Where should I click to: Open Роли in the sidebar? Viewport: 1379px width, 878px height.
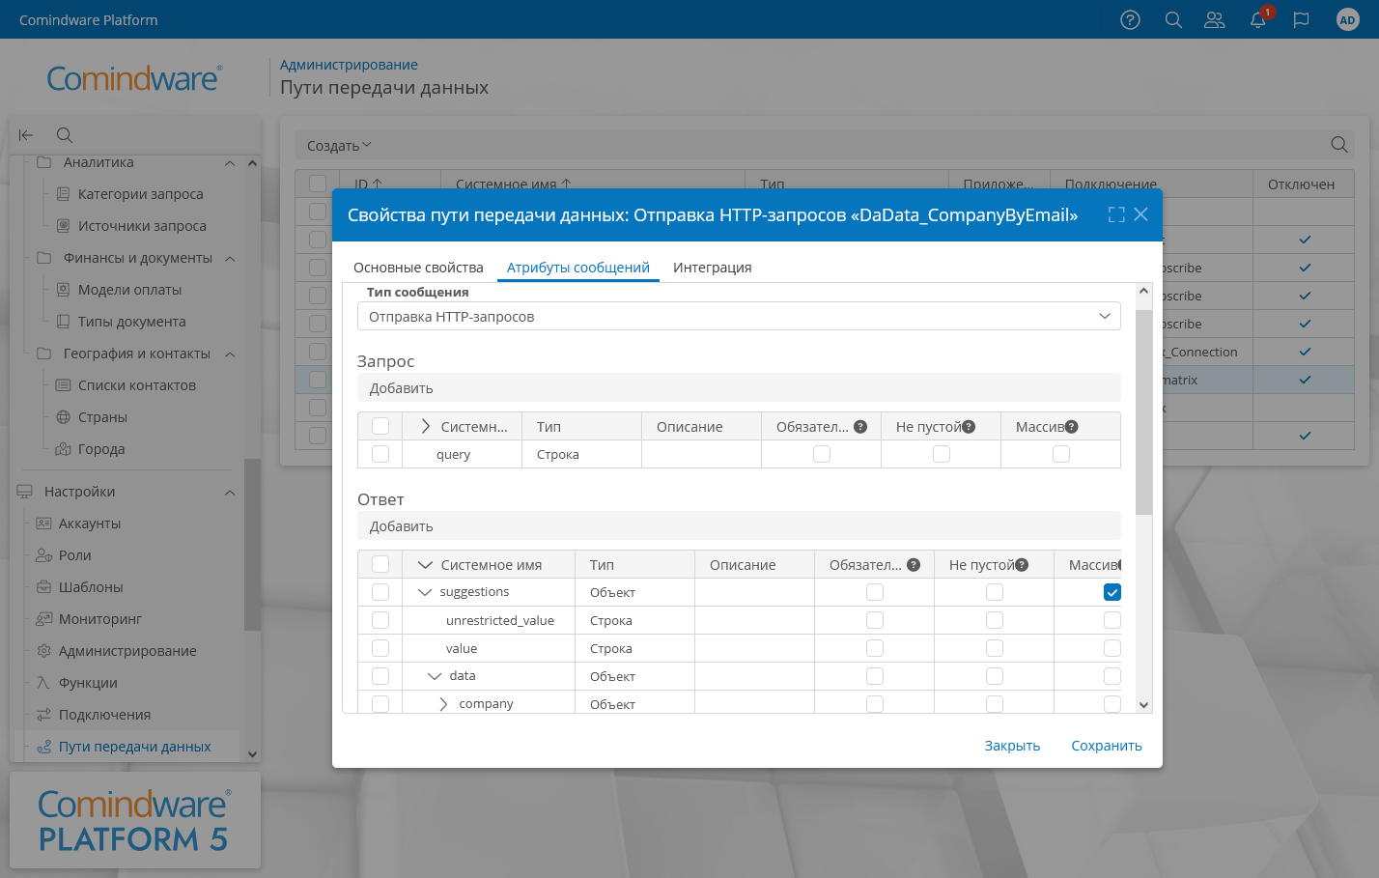coord(74,555)
